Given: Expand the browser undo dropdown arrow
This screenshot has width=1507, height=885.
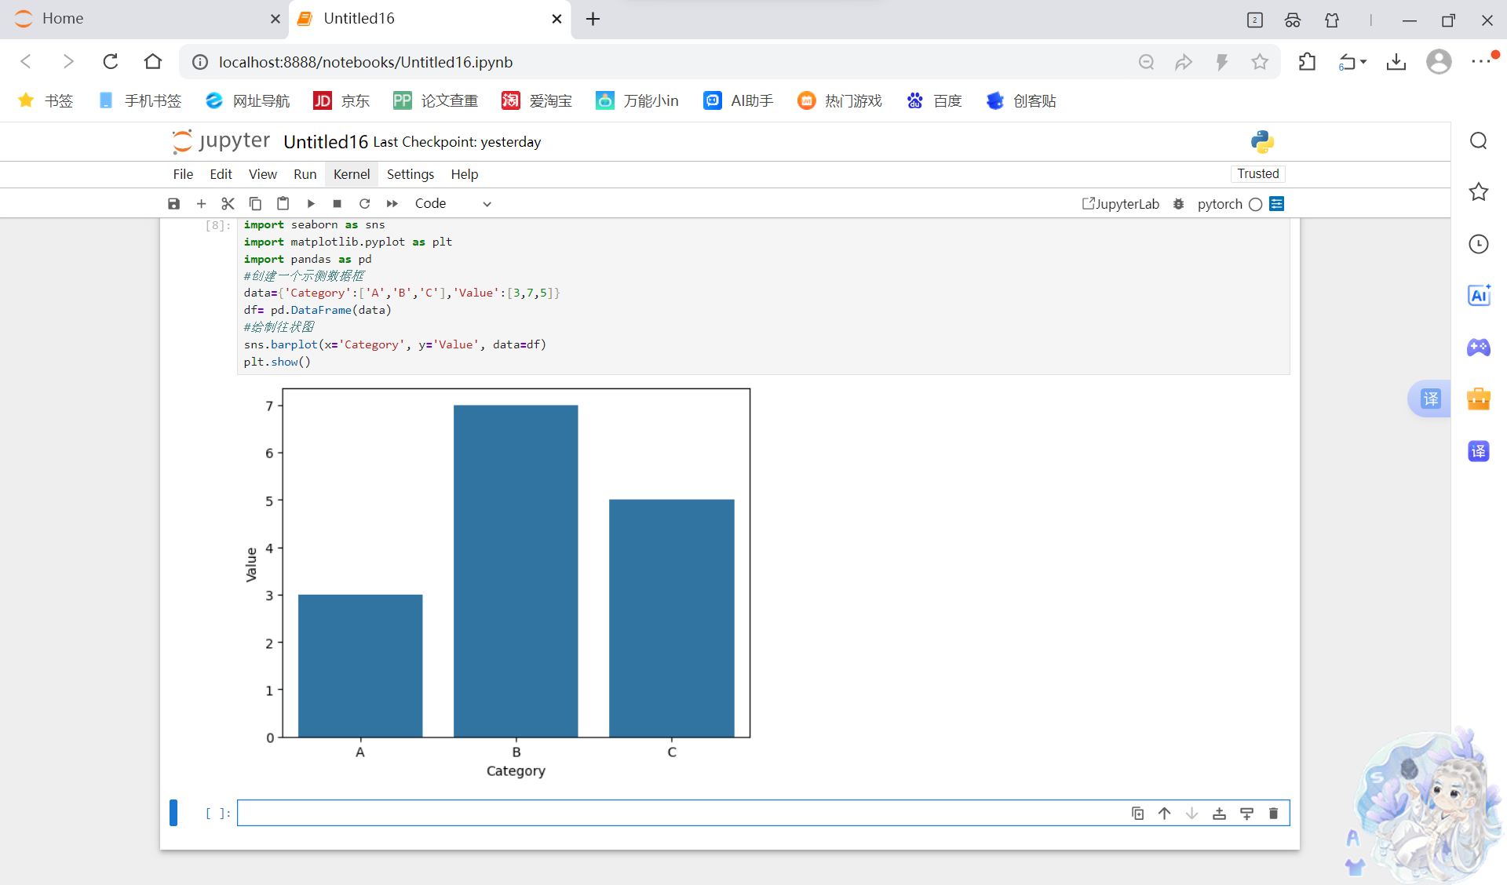Looking at the screenshot, I should 1363,62.
